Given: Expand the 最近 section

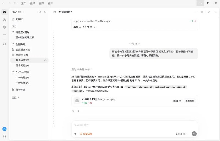Looking at the screenshot, I should pyautogui.click(x=15, y=98).
